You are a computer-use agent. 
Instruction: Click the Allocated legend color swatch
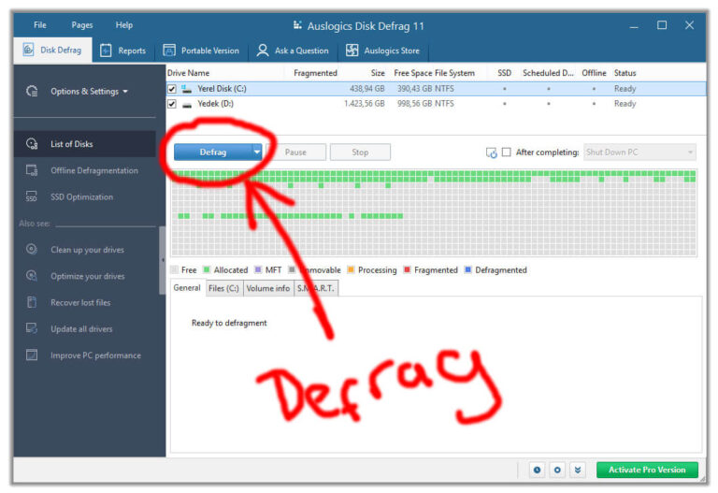pyautogui.click(x=207, y=269)
